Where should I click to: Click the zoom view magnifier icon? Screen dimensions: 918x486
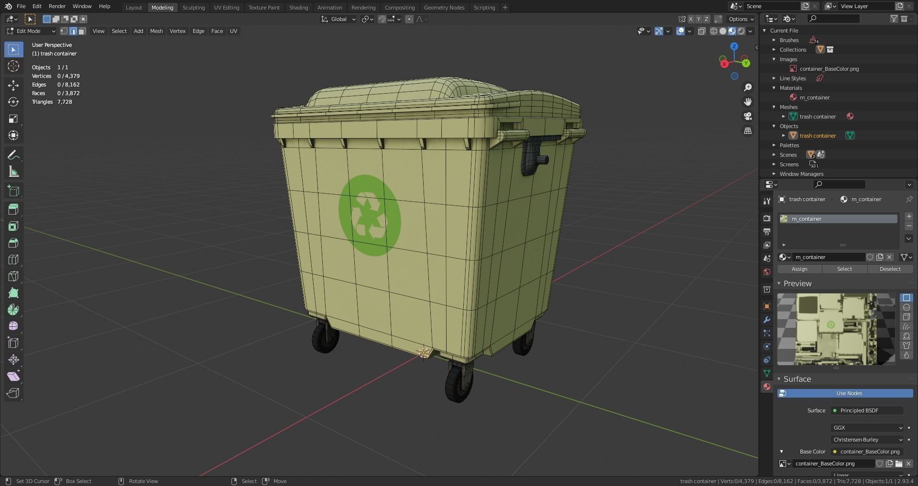coord(748,87)
